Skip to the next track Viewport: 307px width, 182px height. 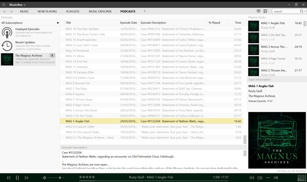(26, 178)
